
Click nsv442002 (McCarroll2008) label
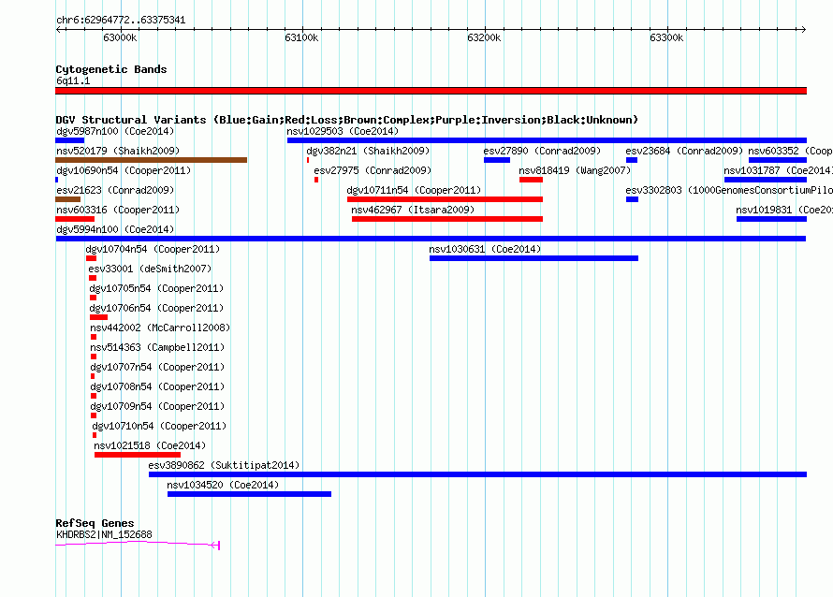(x=160, y=328)
